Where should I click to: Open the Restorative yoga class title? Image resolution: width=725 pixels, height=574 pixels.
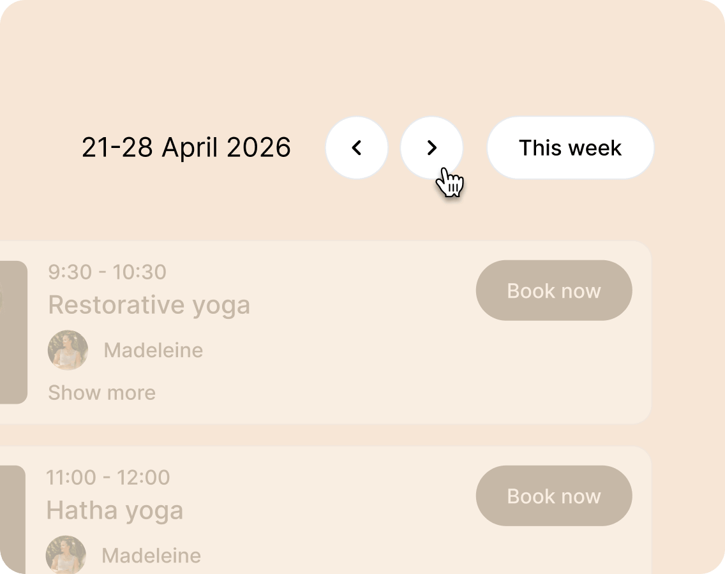pyautogui.click(x=149, y=305)
